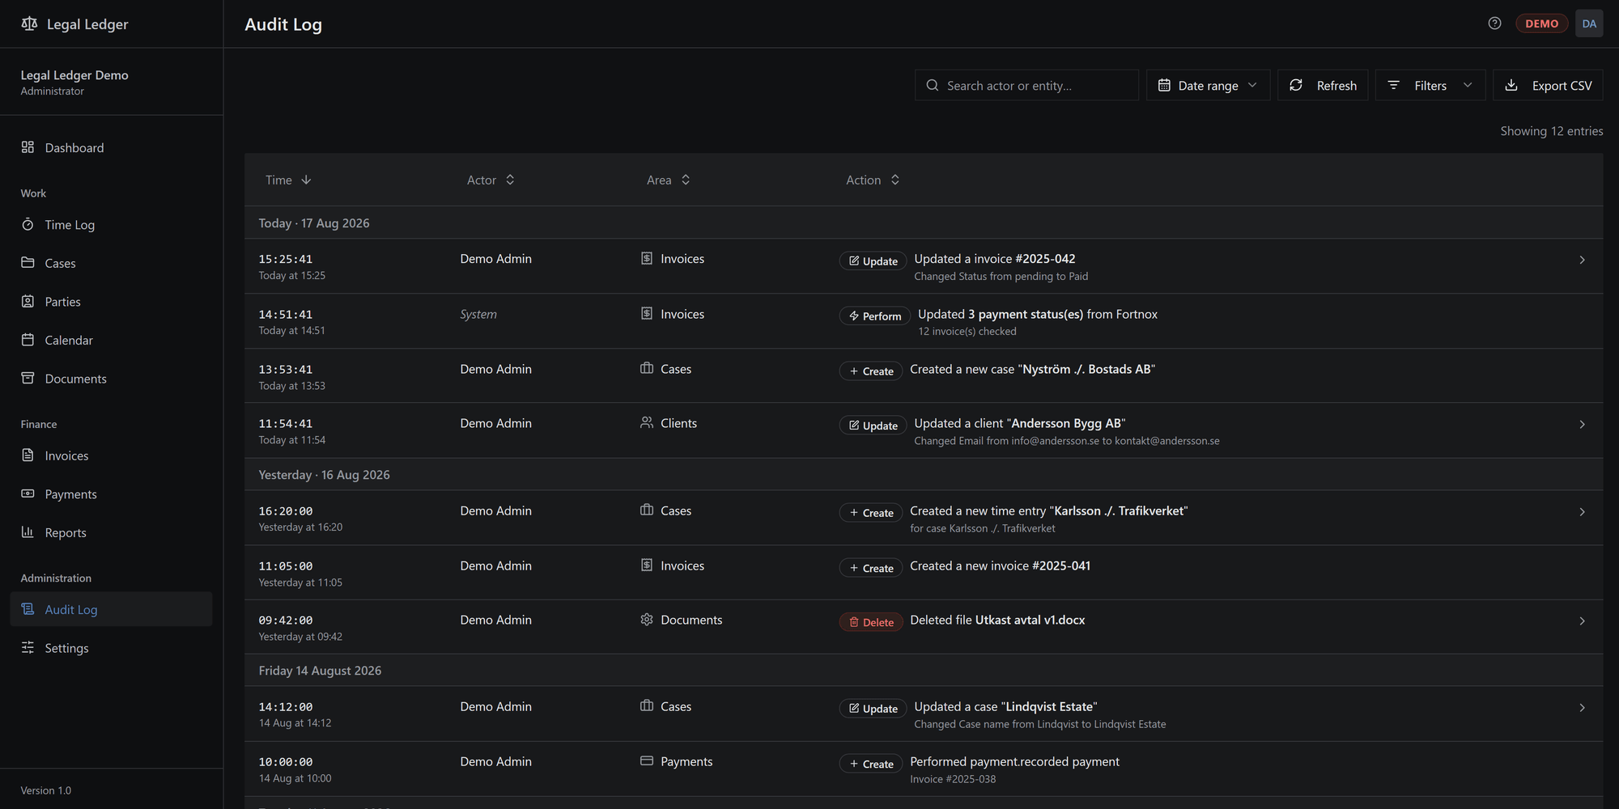Open the Date range dropdown
This screenshot has width=1619, height=809.
[1208, 85]
